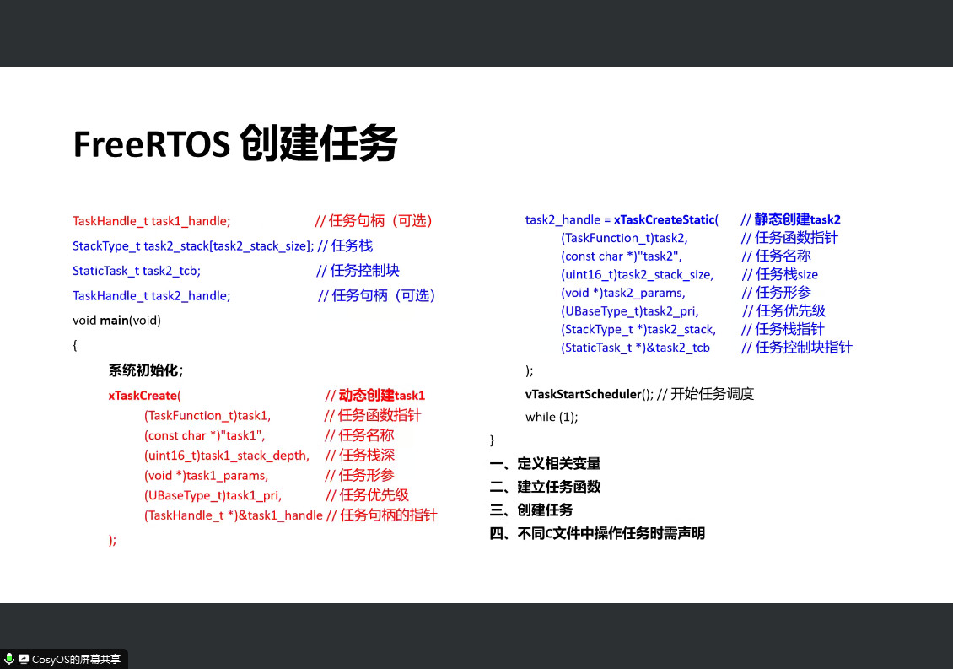Click 'while (1);' line
The image size is (953, 669).
(x=552, y=417)
